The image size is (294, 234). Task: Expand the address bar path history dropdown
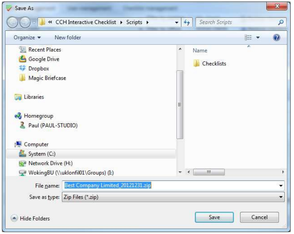(x=176, y=22)
